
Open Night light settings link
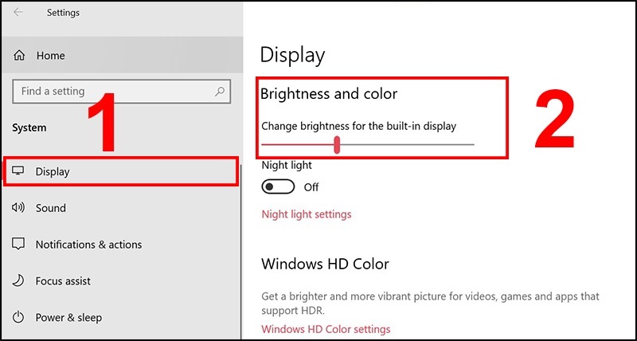(307, 214)
